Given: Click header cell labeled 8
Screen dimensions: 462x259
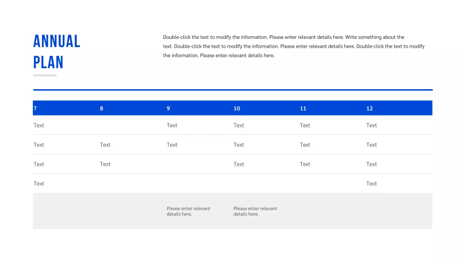Looking at the screenshot, I should point(101,108).
